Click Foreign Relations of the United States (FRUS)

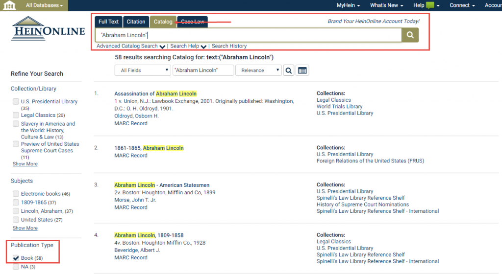click(370, 160)
